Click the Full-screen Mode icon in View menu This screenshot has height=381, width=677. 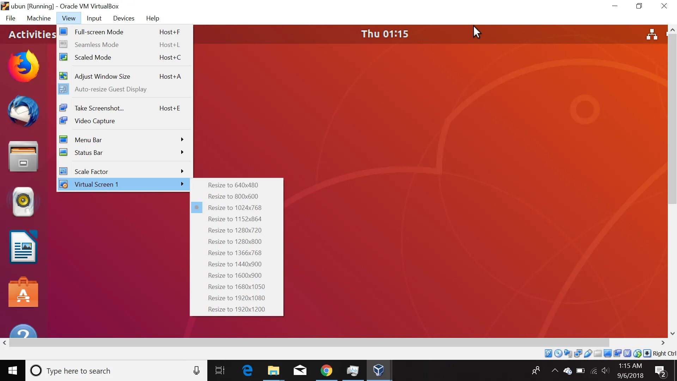click(x=63, y=32)
